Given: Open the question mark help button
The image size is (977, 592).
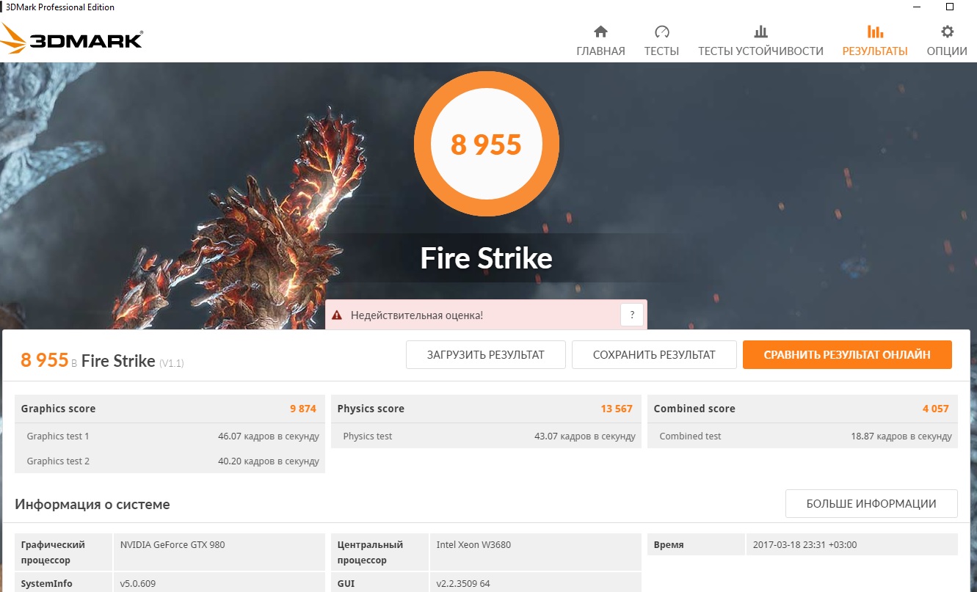Looking at the screenshot, I should click(x=632, y=315).
